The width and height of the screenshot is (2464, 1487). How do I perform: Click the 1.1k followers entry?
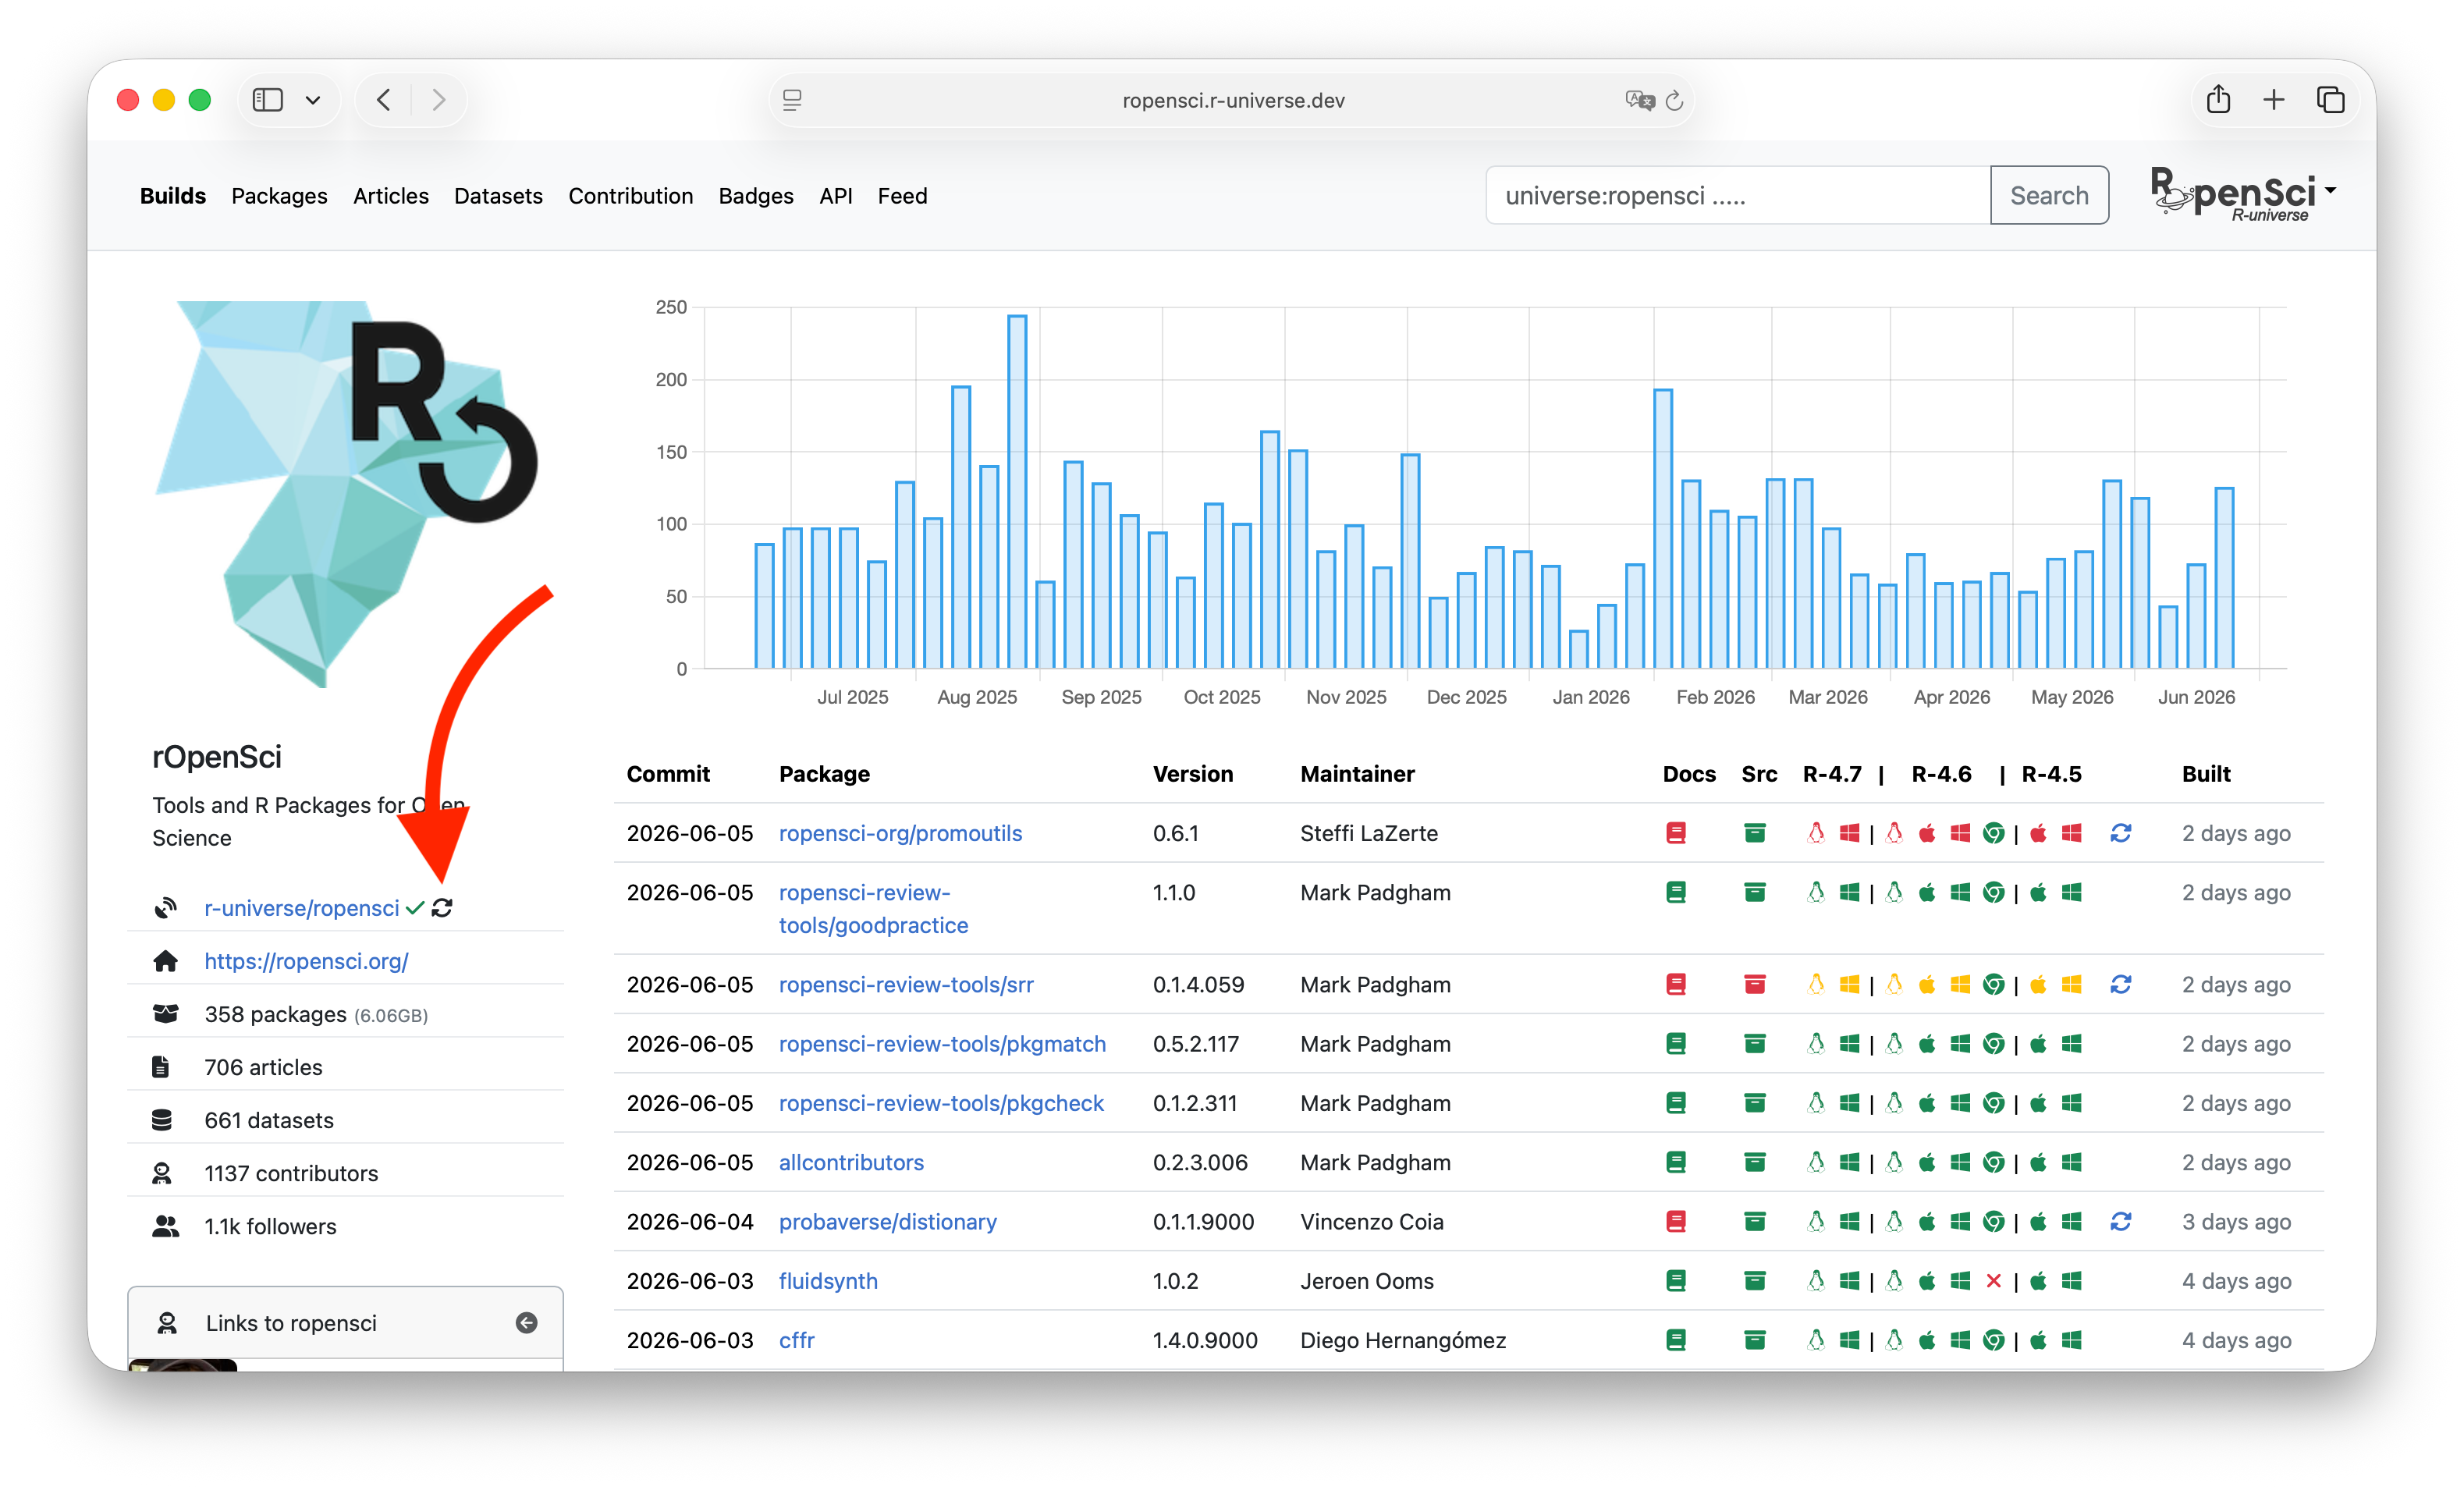point(270,1226)
